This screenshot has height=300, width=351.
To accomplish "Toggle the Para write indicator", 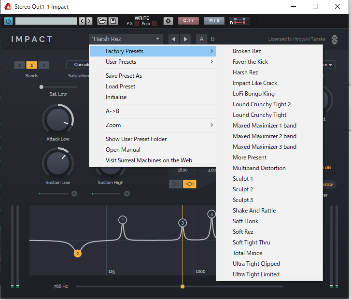I will point(154,24).
